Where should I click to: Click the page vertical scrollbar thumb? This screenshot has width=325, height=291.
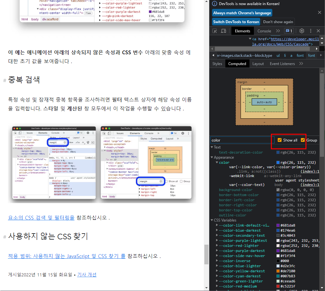pyautogui.click(x=206, y=254)
